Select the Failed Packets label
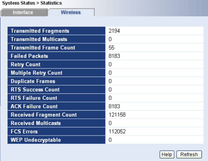 tap(29, 56)
